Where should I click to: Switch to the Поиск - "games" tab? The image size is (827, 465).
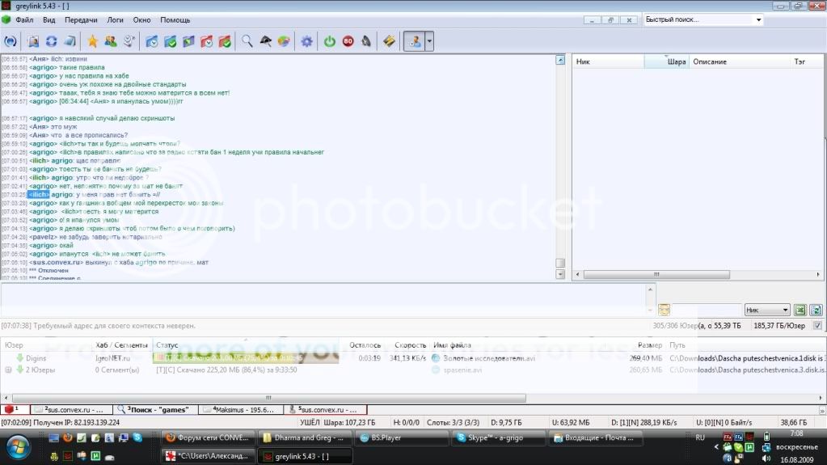[154, 409]
